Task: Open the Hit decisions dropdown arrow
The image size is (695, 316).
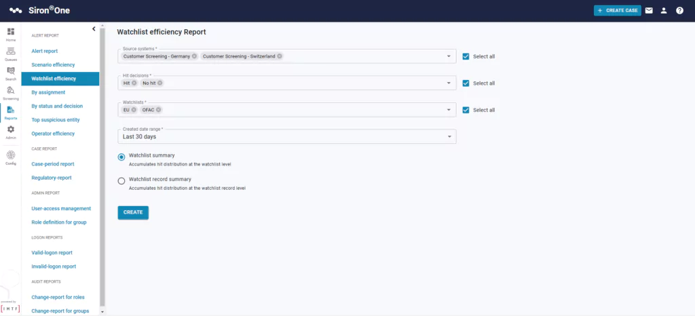Action: pos(449,83)
